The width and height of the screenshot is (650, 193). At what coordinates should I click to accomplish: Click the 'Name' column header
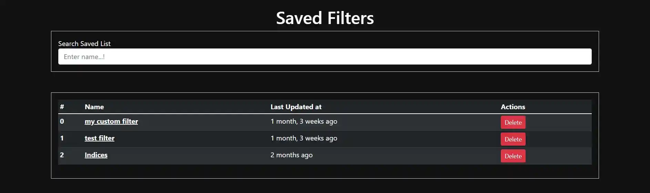tap(94, 107)
